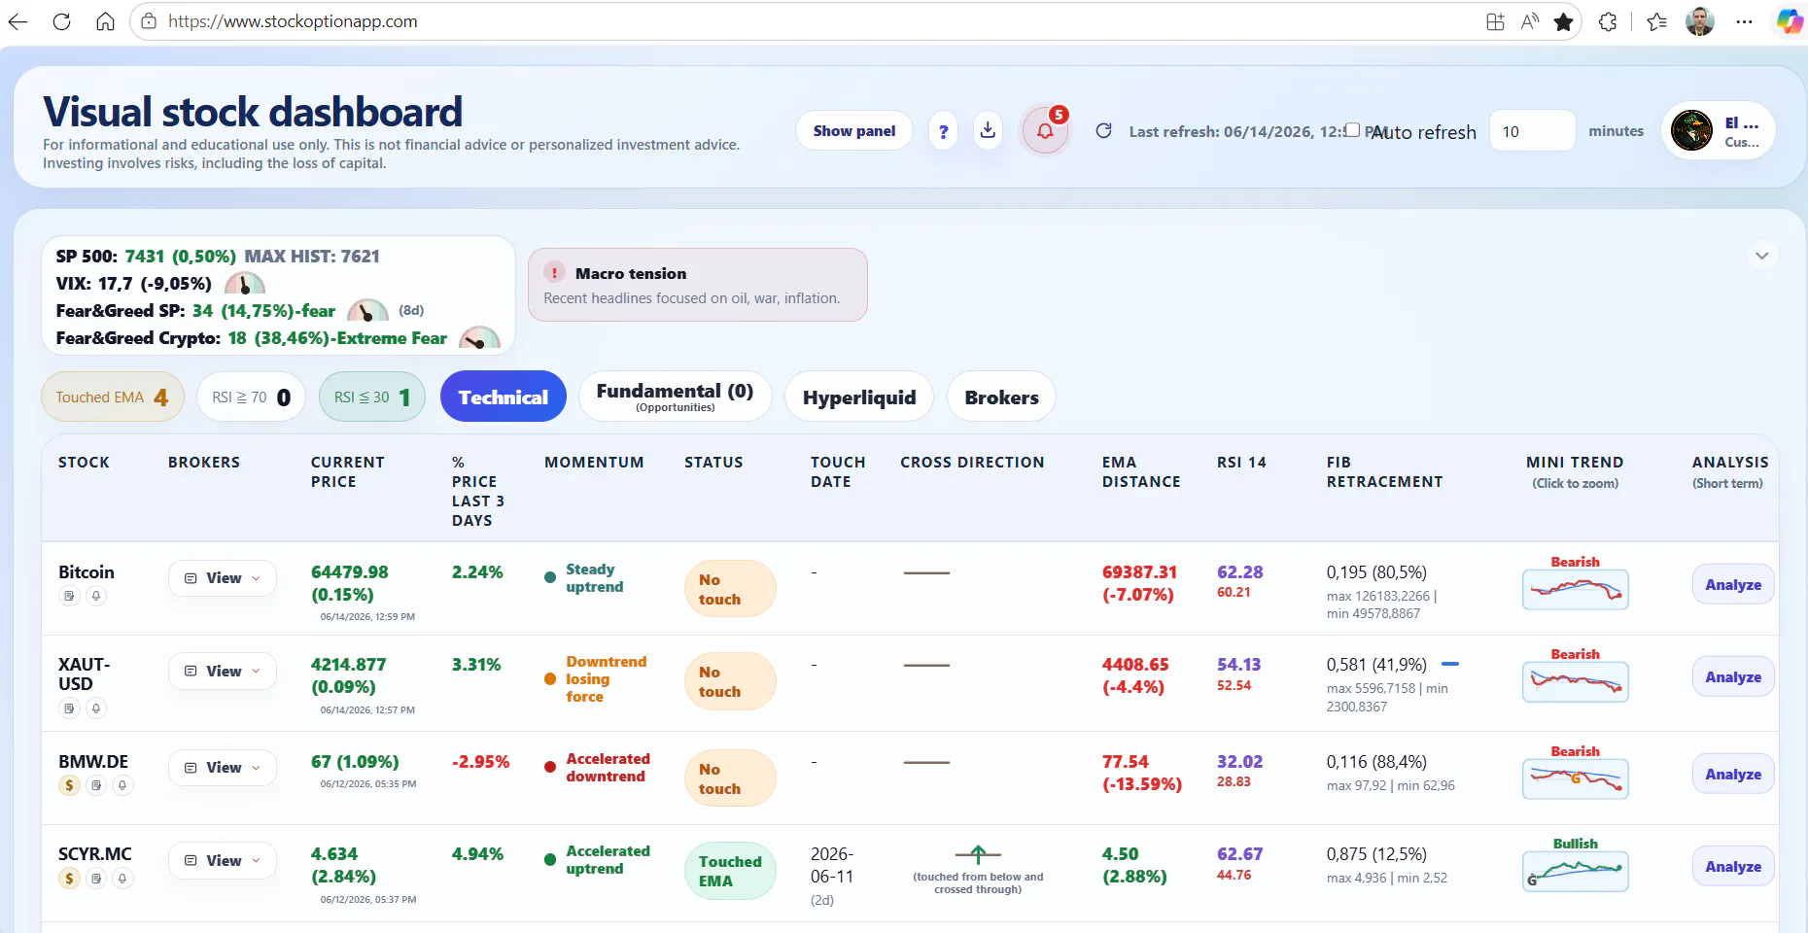Toggle the Touched EMA 4 filter

(113, 397)
